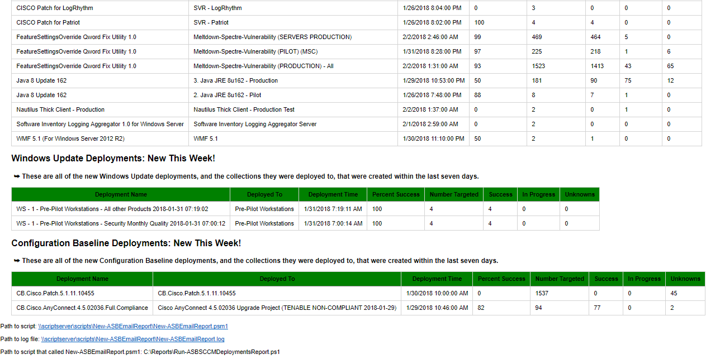Click 'C:\Reports\Run-ASBSCCMDeploymentsReport.ps1' path text
Image resolution: width=720 pixels, height=359 pixels.
click(x=212, y=352)
